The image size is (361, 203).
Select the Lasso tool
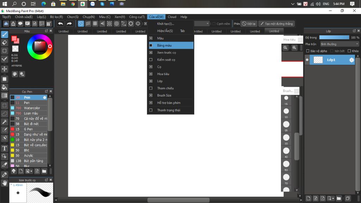[x=4, y=114]
